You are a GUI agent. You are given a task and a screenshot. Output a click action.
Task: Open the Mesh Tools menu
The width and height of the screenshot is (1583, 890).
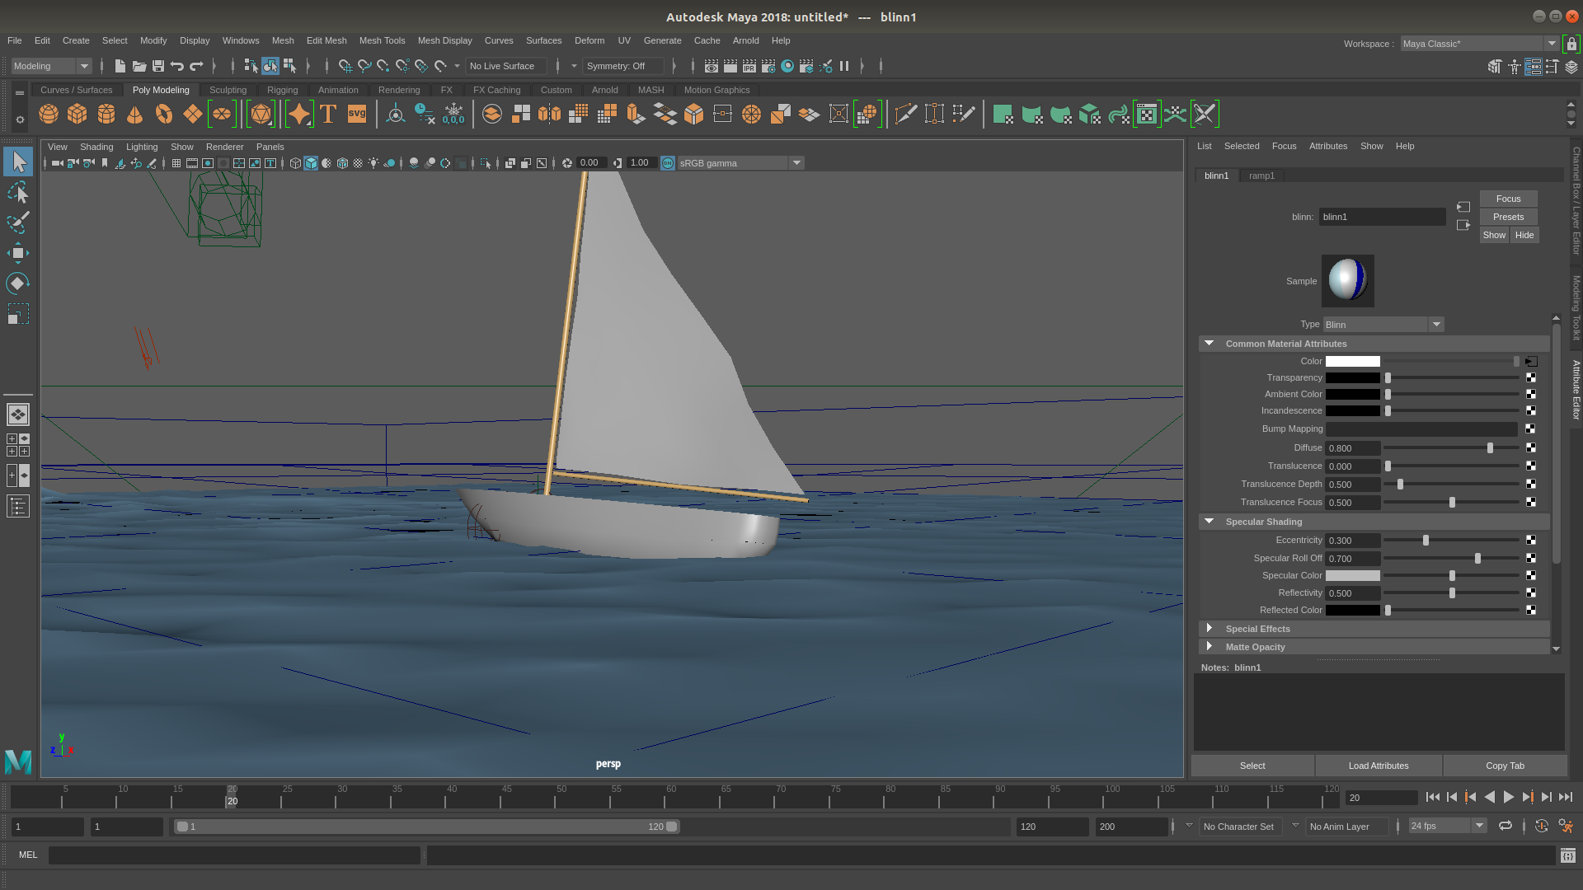coord(382,40)
